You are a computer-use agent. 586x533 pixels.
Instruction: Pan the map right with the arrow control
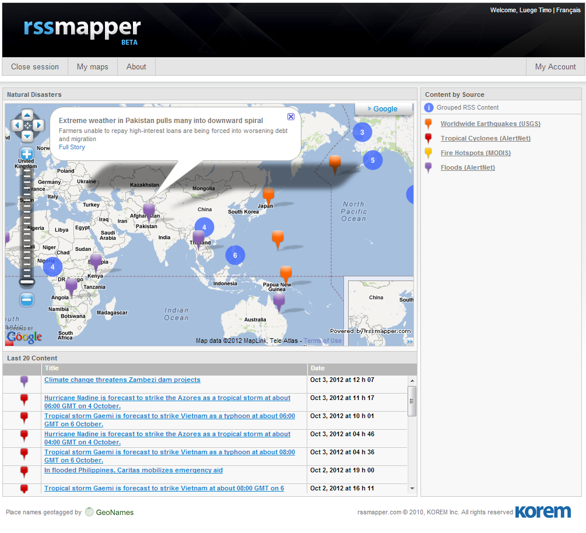point(38,125)
